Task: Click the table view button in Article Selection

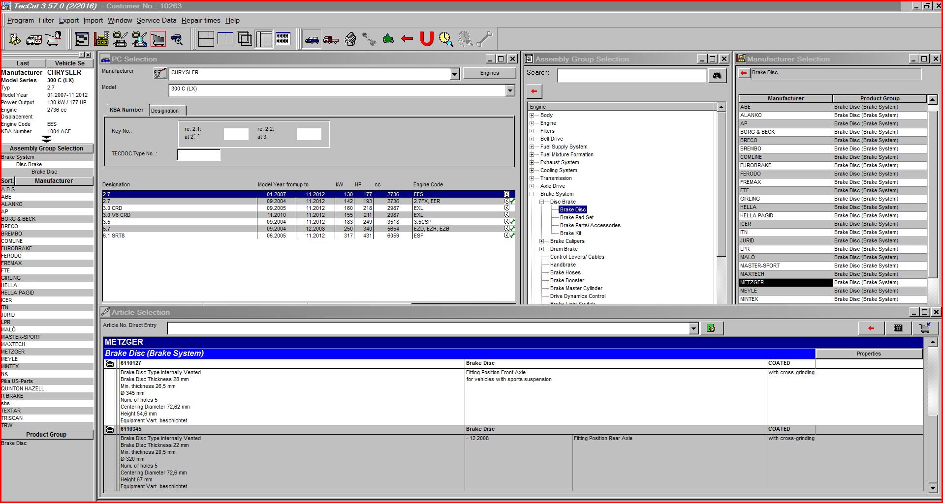Action: [x=898, y=328]
